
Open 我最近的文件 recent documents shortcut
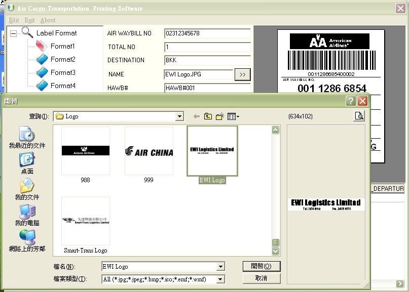point(27,138)
